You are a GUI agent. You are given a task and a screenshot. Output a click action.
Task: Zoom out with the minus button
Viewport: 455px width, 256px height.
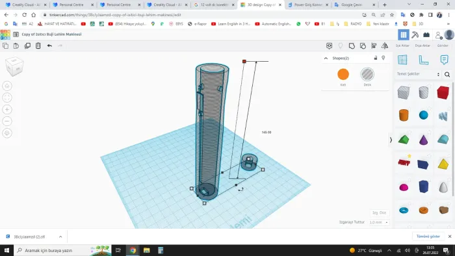[7, 122]
